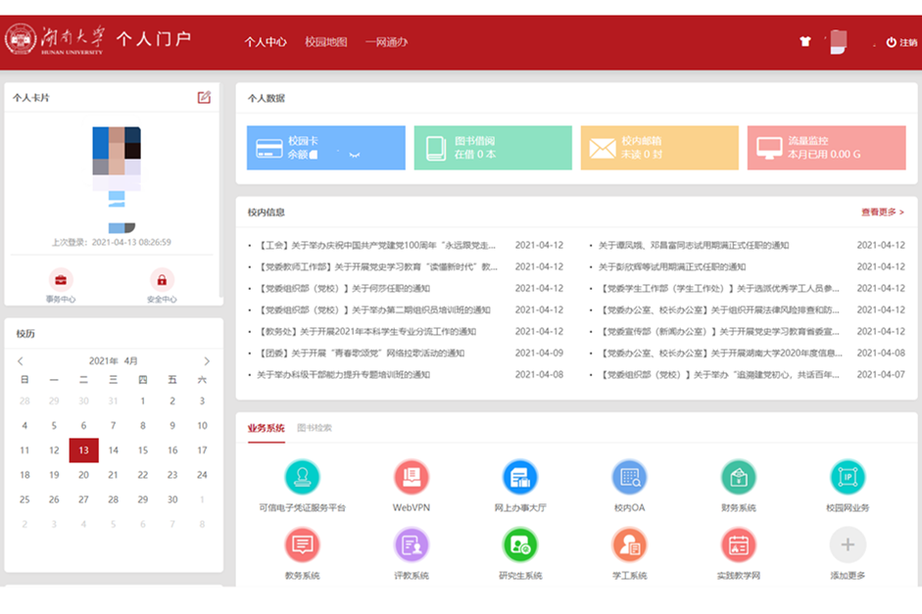Open the 研究生系统 icon
This screenshot has height=614, width=922.
coord(520,544)
